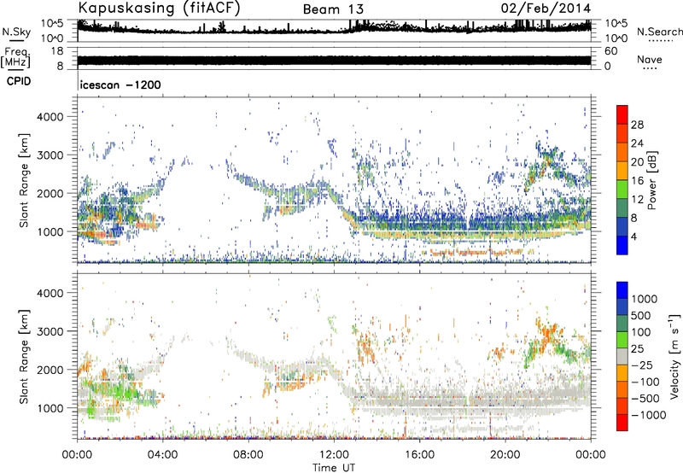Viewport: 683px width, 473px height.
Task: Click the '08:00' time axis tick label
Action: pos(248,455)
